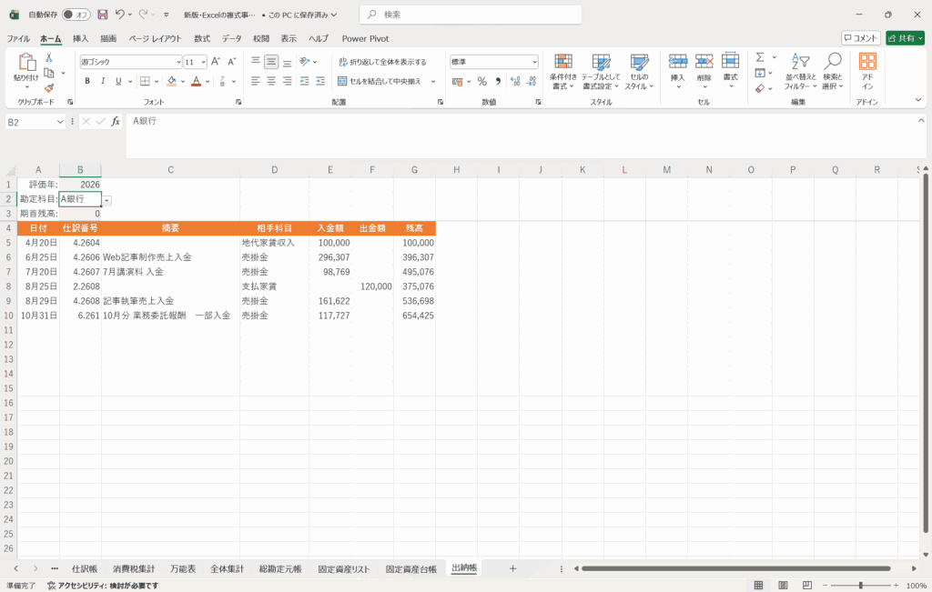Click the percent style icon

click(x=481, y=81)
